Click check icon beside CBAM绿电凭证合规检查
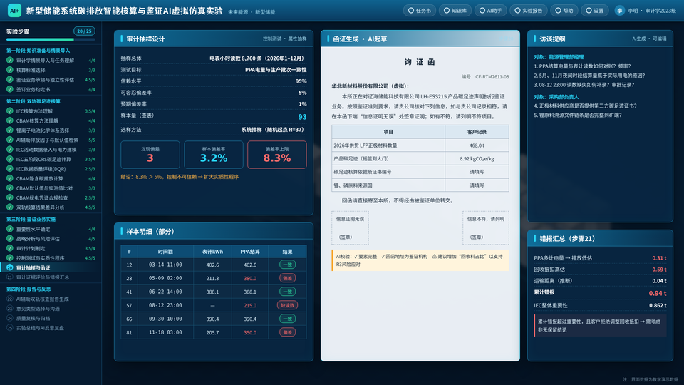This screenshot has height=385, width=684. tap(9, 197)
